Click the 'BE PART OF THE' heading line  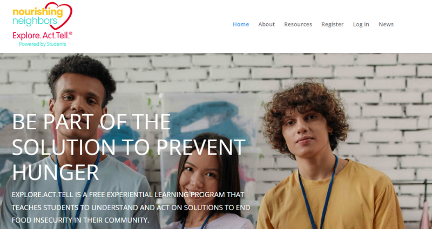click(91, 122)
